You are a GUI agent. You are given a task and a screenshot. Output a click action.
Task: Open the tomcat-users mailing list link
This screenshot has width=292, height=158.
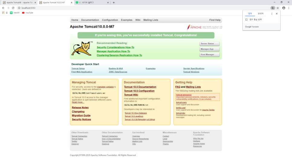[181, 102]
